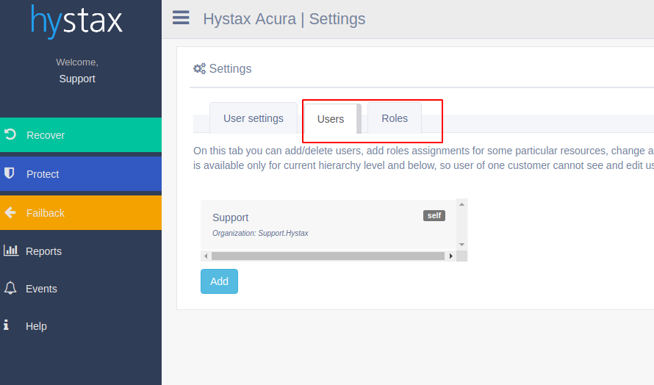This screenshot has width=654, height=385.
Task: Switch to the User settings tab
Action: pyautogui.click(x=254, y=118)
